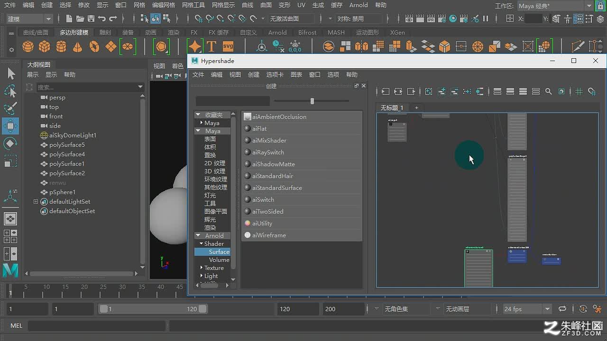
Task: Open the Hypershade 创建 menu
Action: pyautogui.click(x=254, y=74)
